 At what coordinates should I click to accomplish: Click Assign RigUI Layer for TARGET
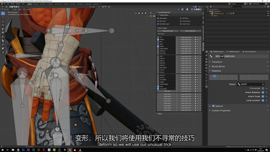(x=186, y=40)
